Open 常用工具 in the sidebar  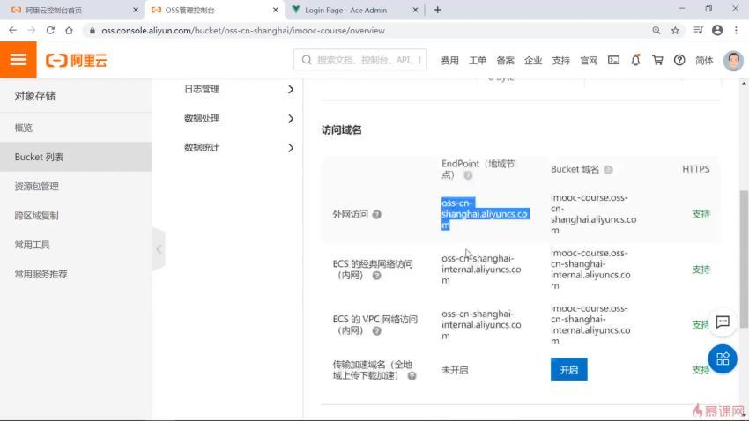tap(76, 245)
